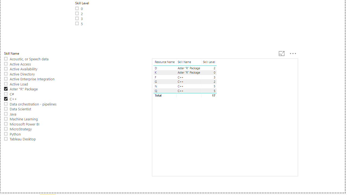
Task: Select the Skill Level slicer title
Action: coord(82,3)
